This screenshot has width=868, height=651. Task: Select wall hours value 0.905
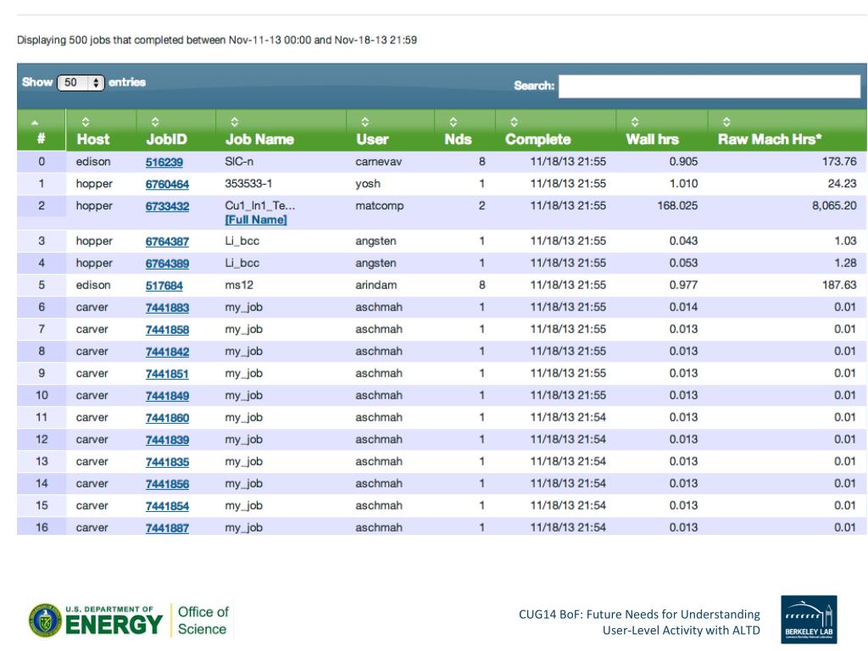(x=684, y=162)
